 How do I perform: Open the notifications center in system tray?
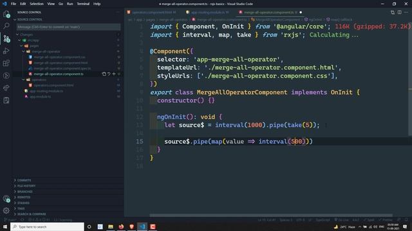pos(405,227)
